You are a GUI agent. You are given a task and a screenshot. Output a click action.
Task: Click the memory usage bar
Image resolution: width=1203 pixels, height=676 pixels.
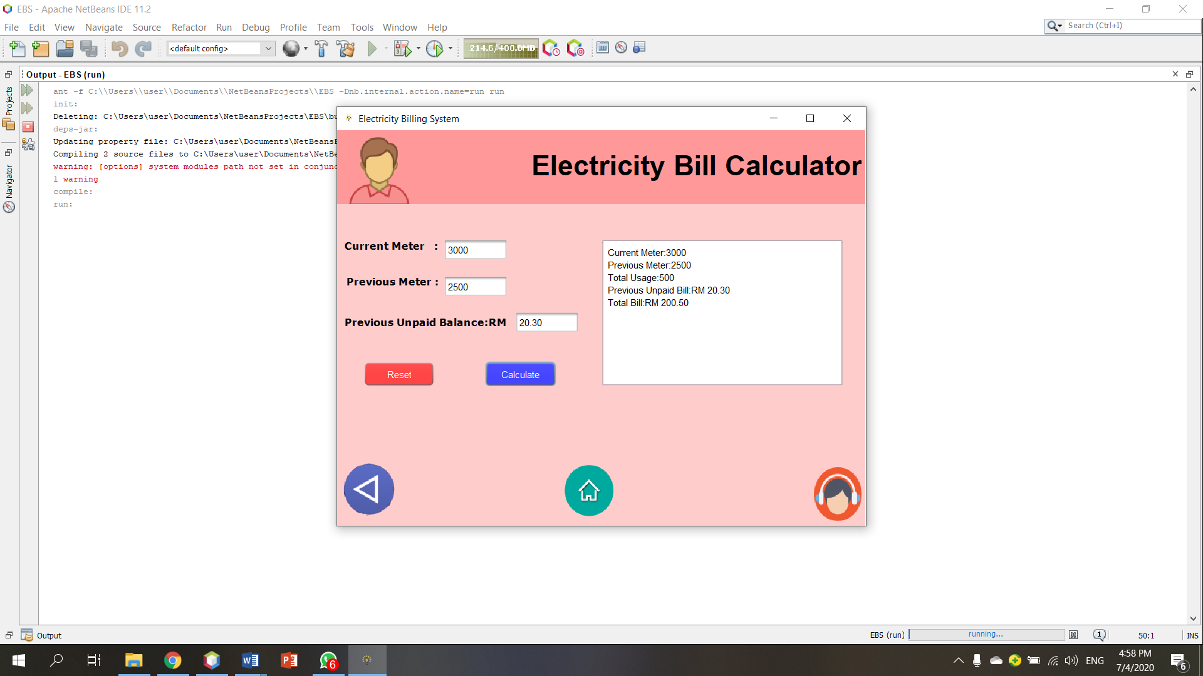[x=500, y=48]
